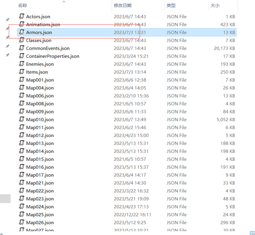Select the Actors.json file icon
Image resolution: width=255 pixels, height=235 pixels.
pyautogui.click(x=22, y=16)
